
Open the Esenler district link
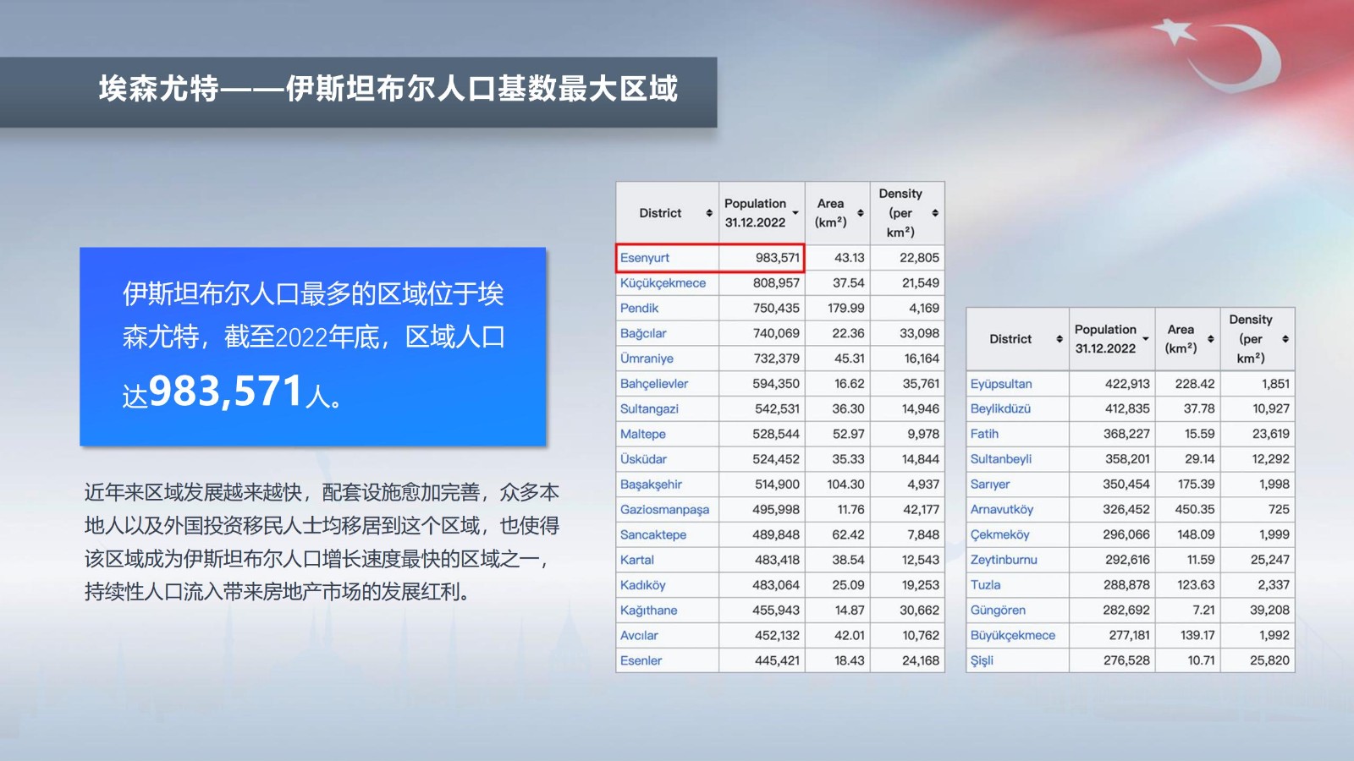(x=641, y=661)
